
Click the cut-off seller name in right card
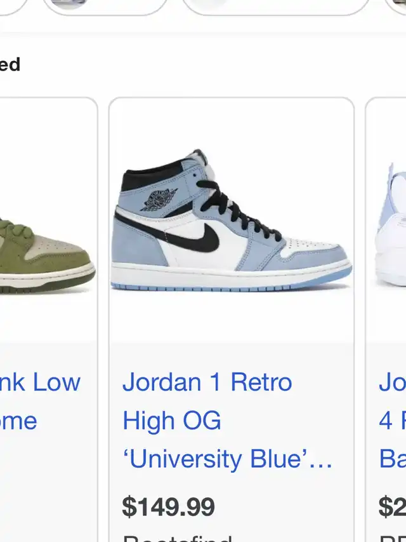[393, 539]
